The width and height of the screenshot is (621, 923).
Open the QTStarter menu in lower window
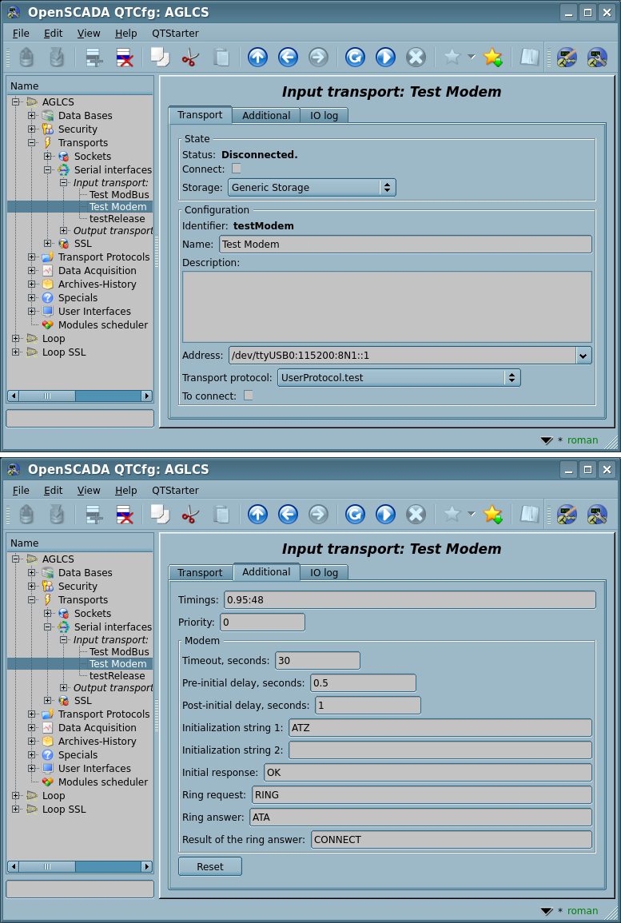(175, 490)
